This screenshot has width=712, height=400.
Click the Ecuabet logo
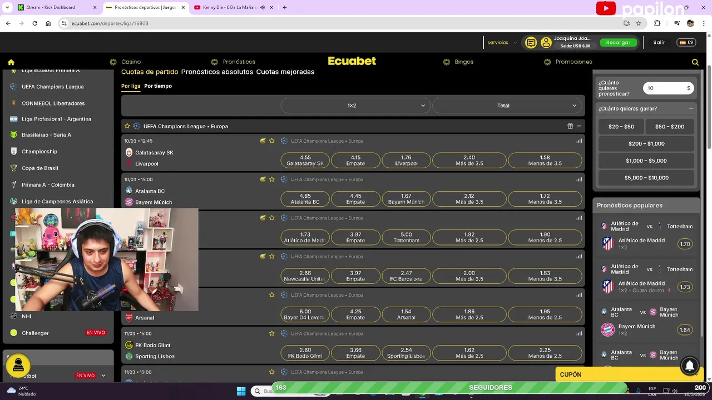click(x=352, y=61)
